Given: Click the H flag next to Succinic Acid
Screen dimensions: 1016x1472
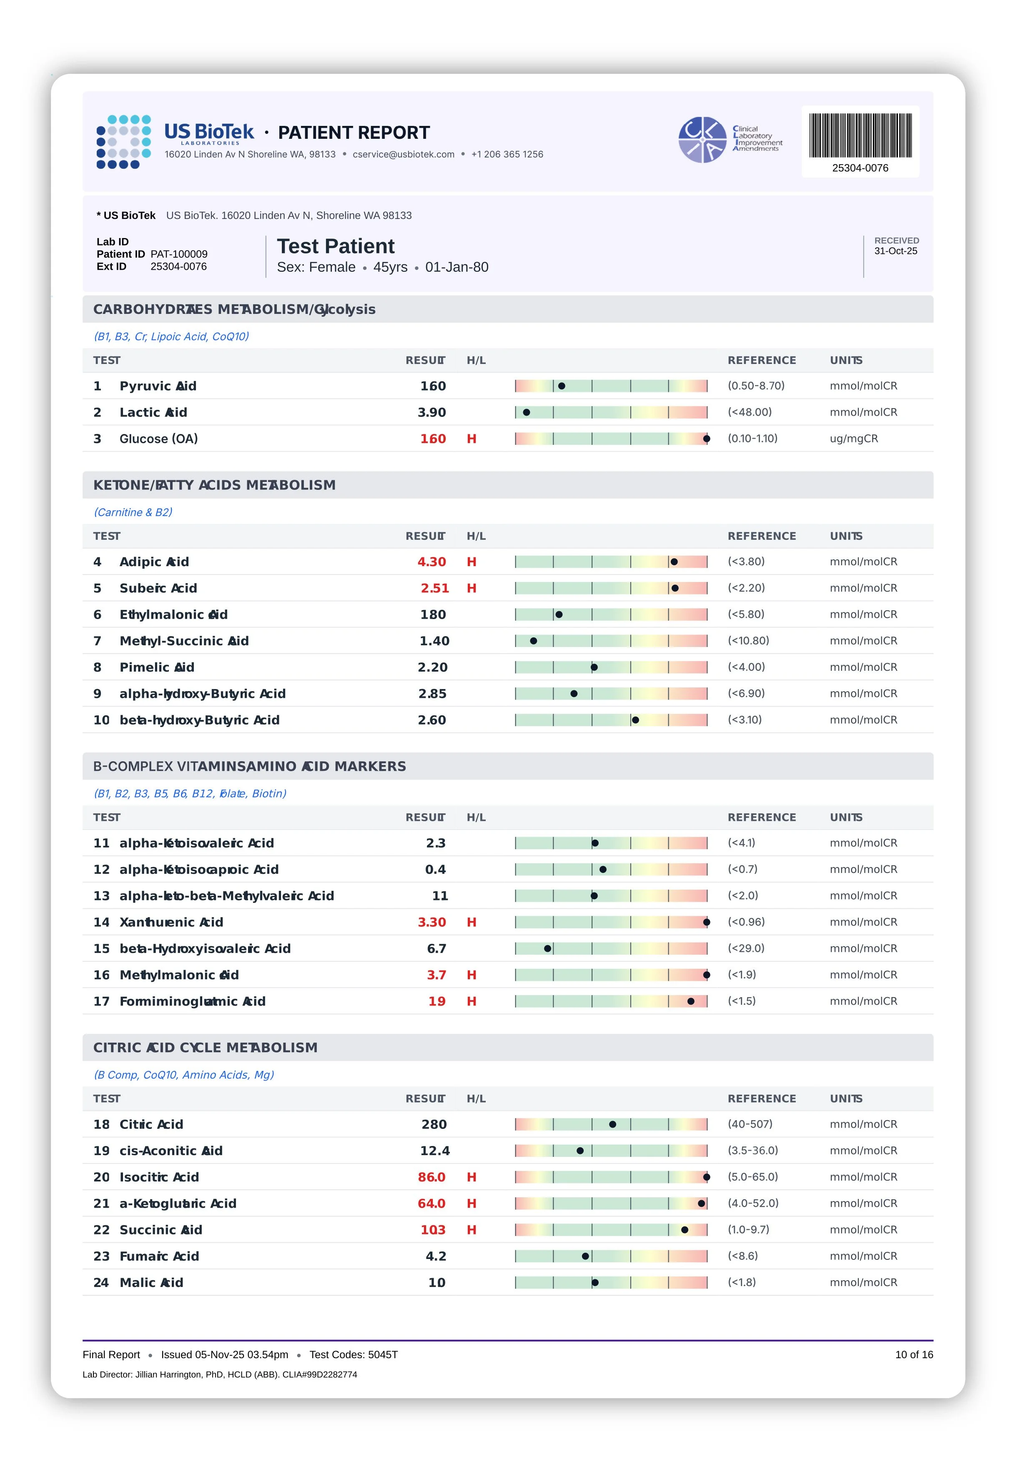Looking at the screenshot, I should click(471, 1229).
